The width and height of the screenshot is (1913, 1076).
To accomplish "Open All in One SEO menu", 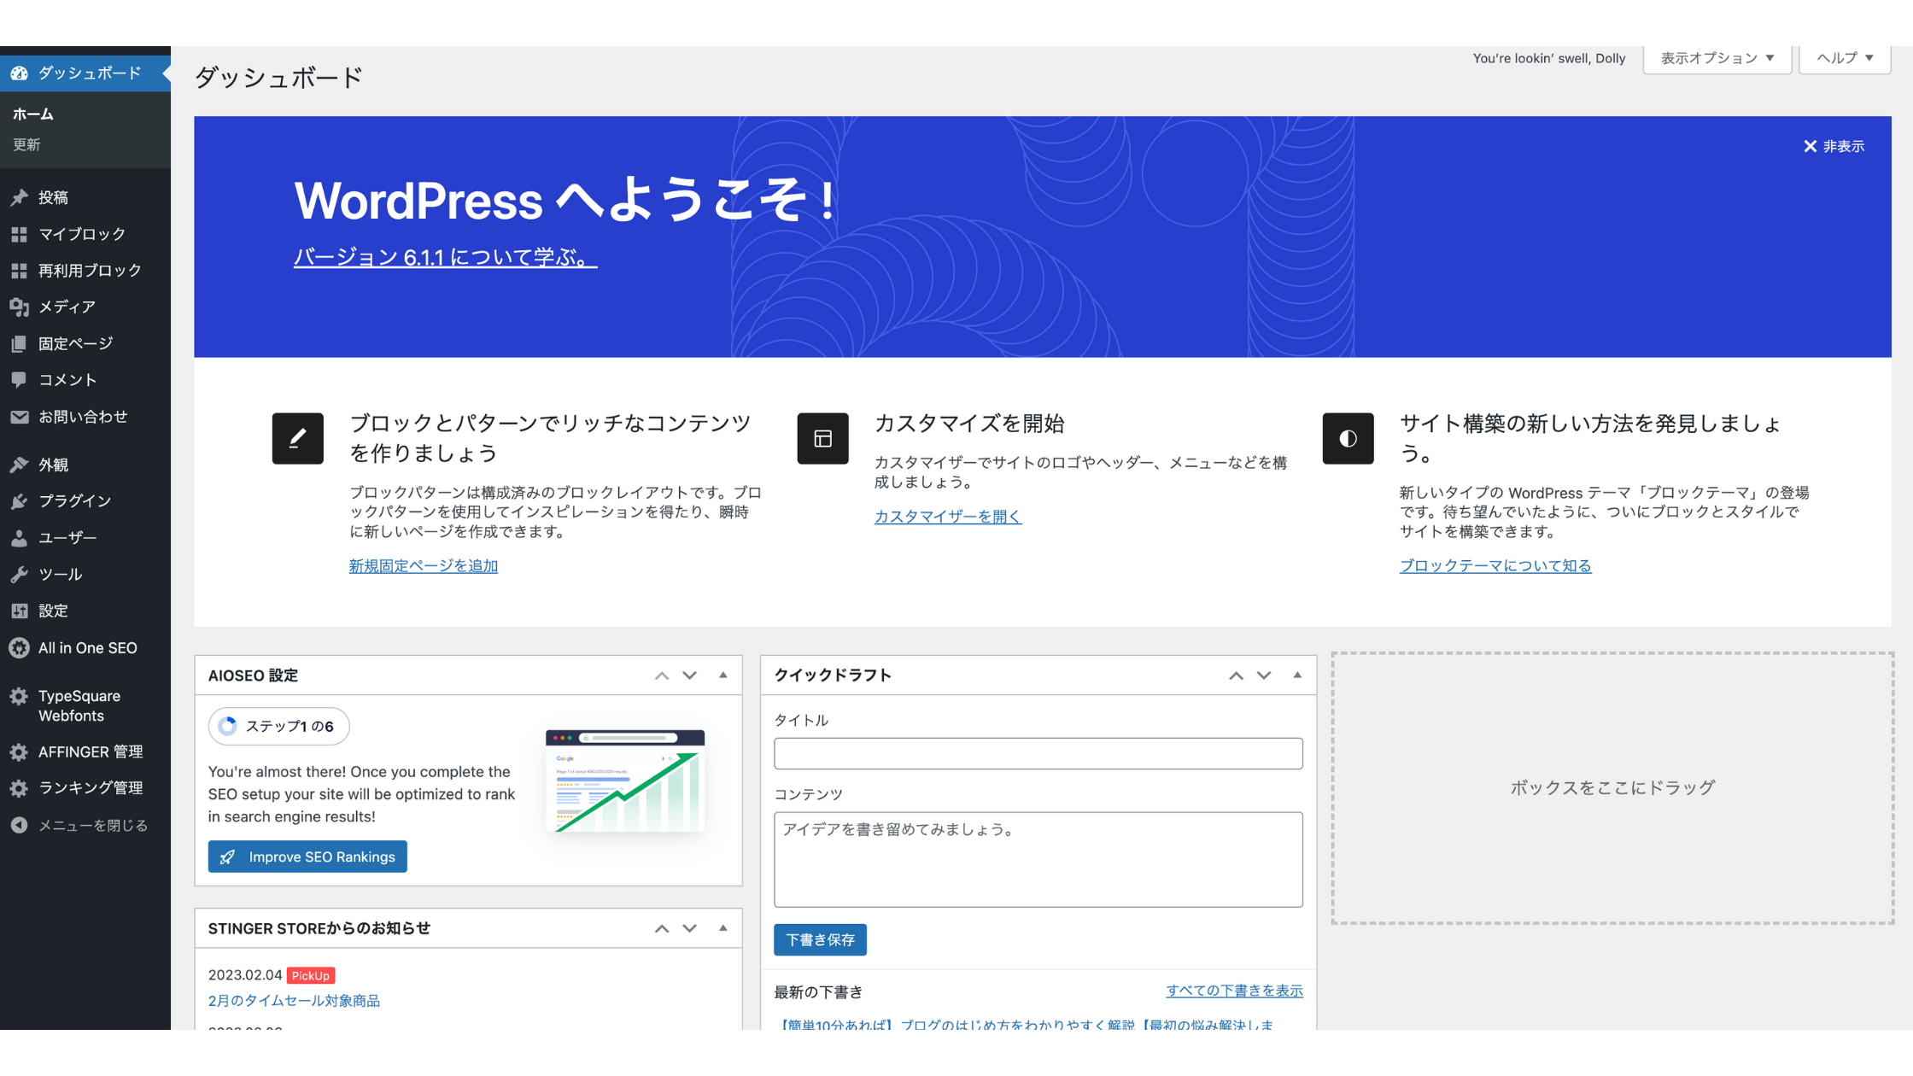I will 85,648.
